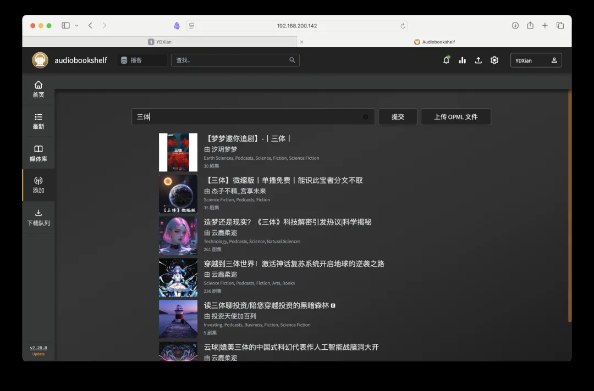Click Safari's downloads icon

[x=515, y=26]
